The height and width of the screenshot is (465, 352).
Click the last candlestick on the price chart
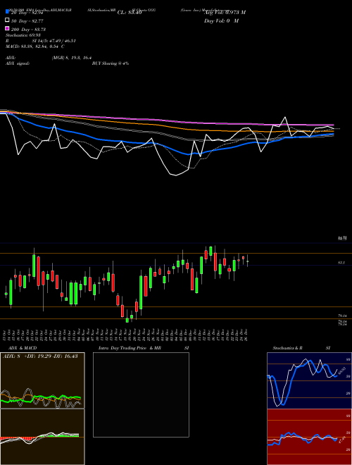coord(248,261)
